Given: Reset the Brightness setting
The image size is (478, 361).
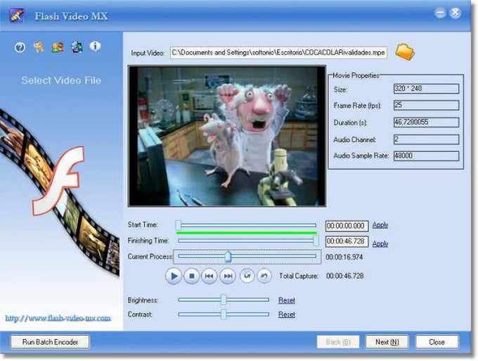Looking at the screenshot, I should click(287, 300).
